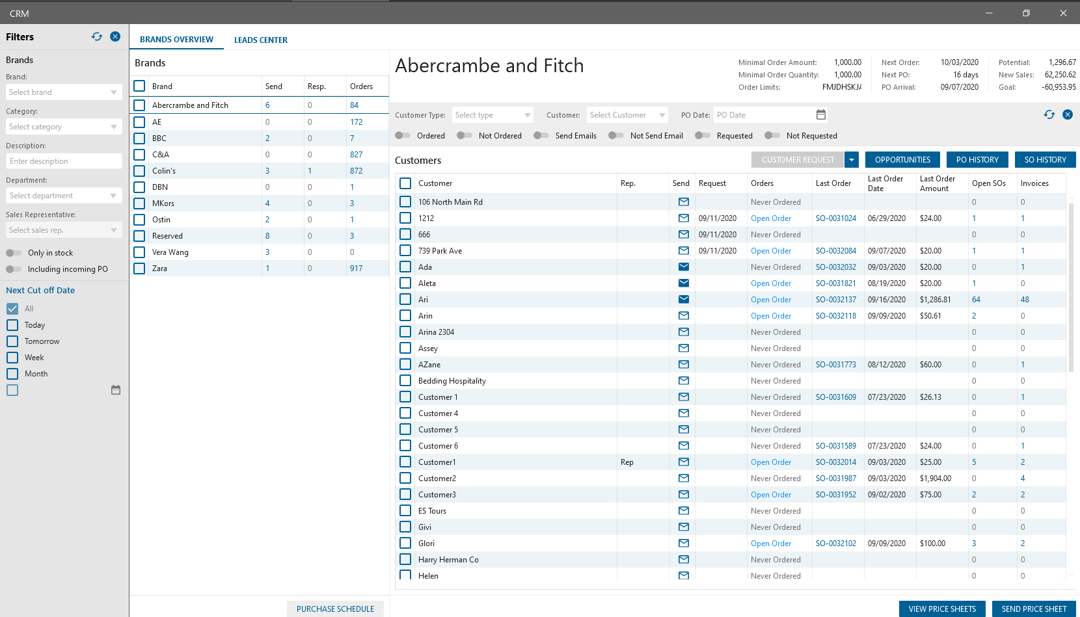
Task: Click the filled email icon for Ada
Action: pos(684,267)
